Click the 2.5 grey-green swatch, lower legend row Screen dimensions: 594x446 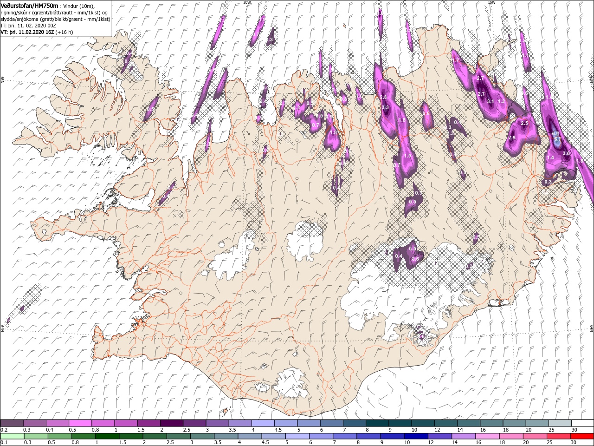[x=178, y=436]
